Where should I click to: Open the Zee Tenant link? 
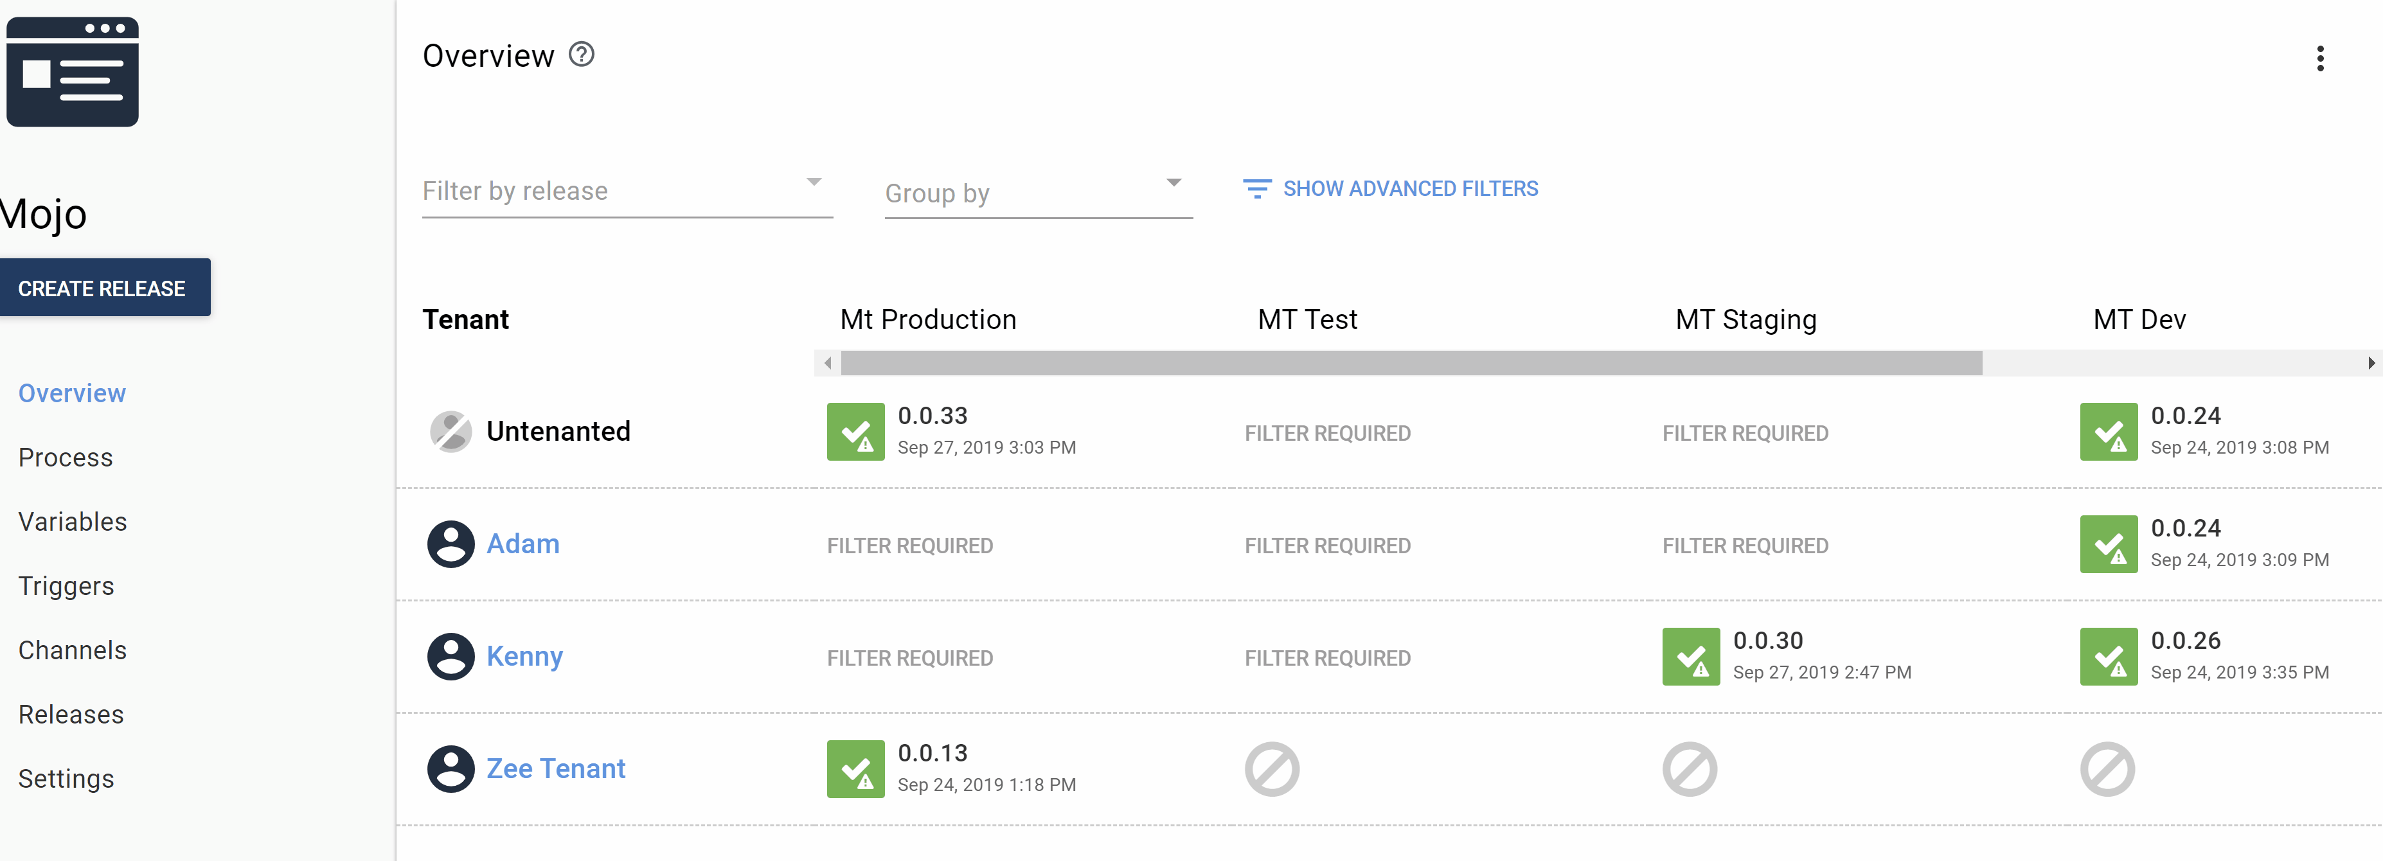coord(556,768)
